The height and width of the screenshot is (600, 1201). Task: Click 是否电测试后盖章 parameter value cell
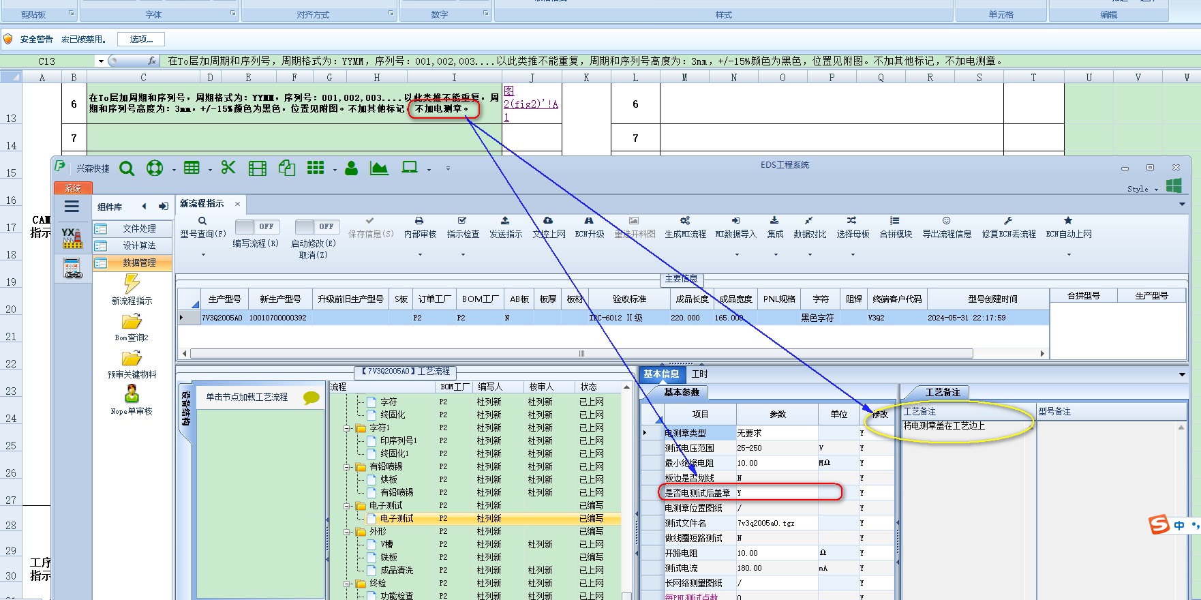click(776, 493)
